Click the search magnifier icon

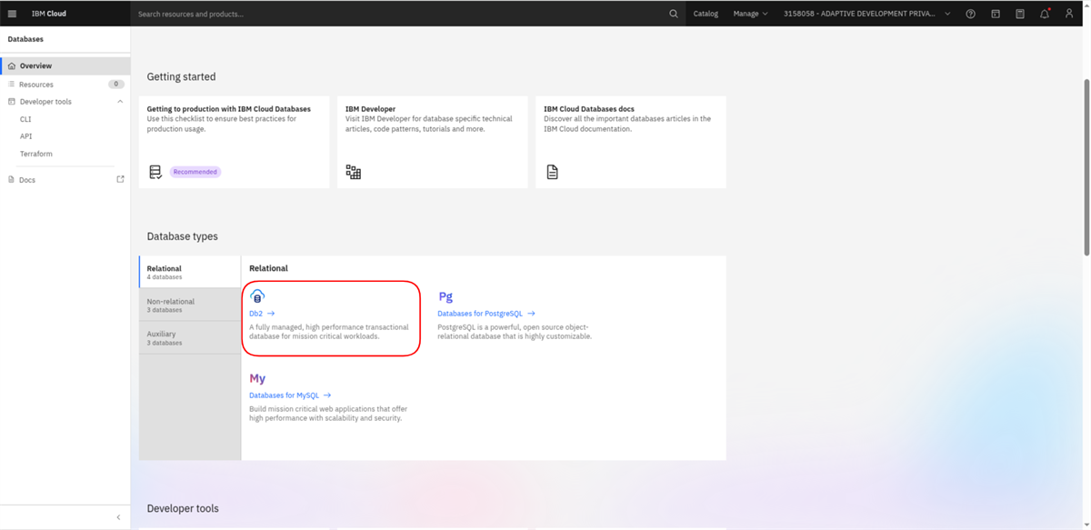coord(674,14)
